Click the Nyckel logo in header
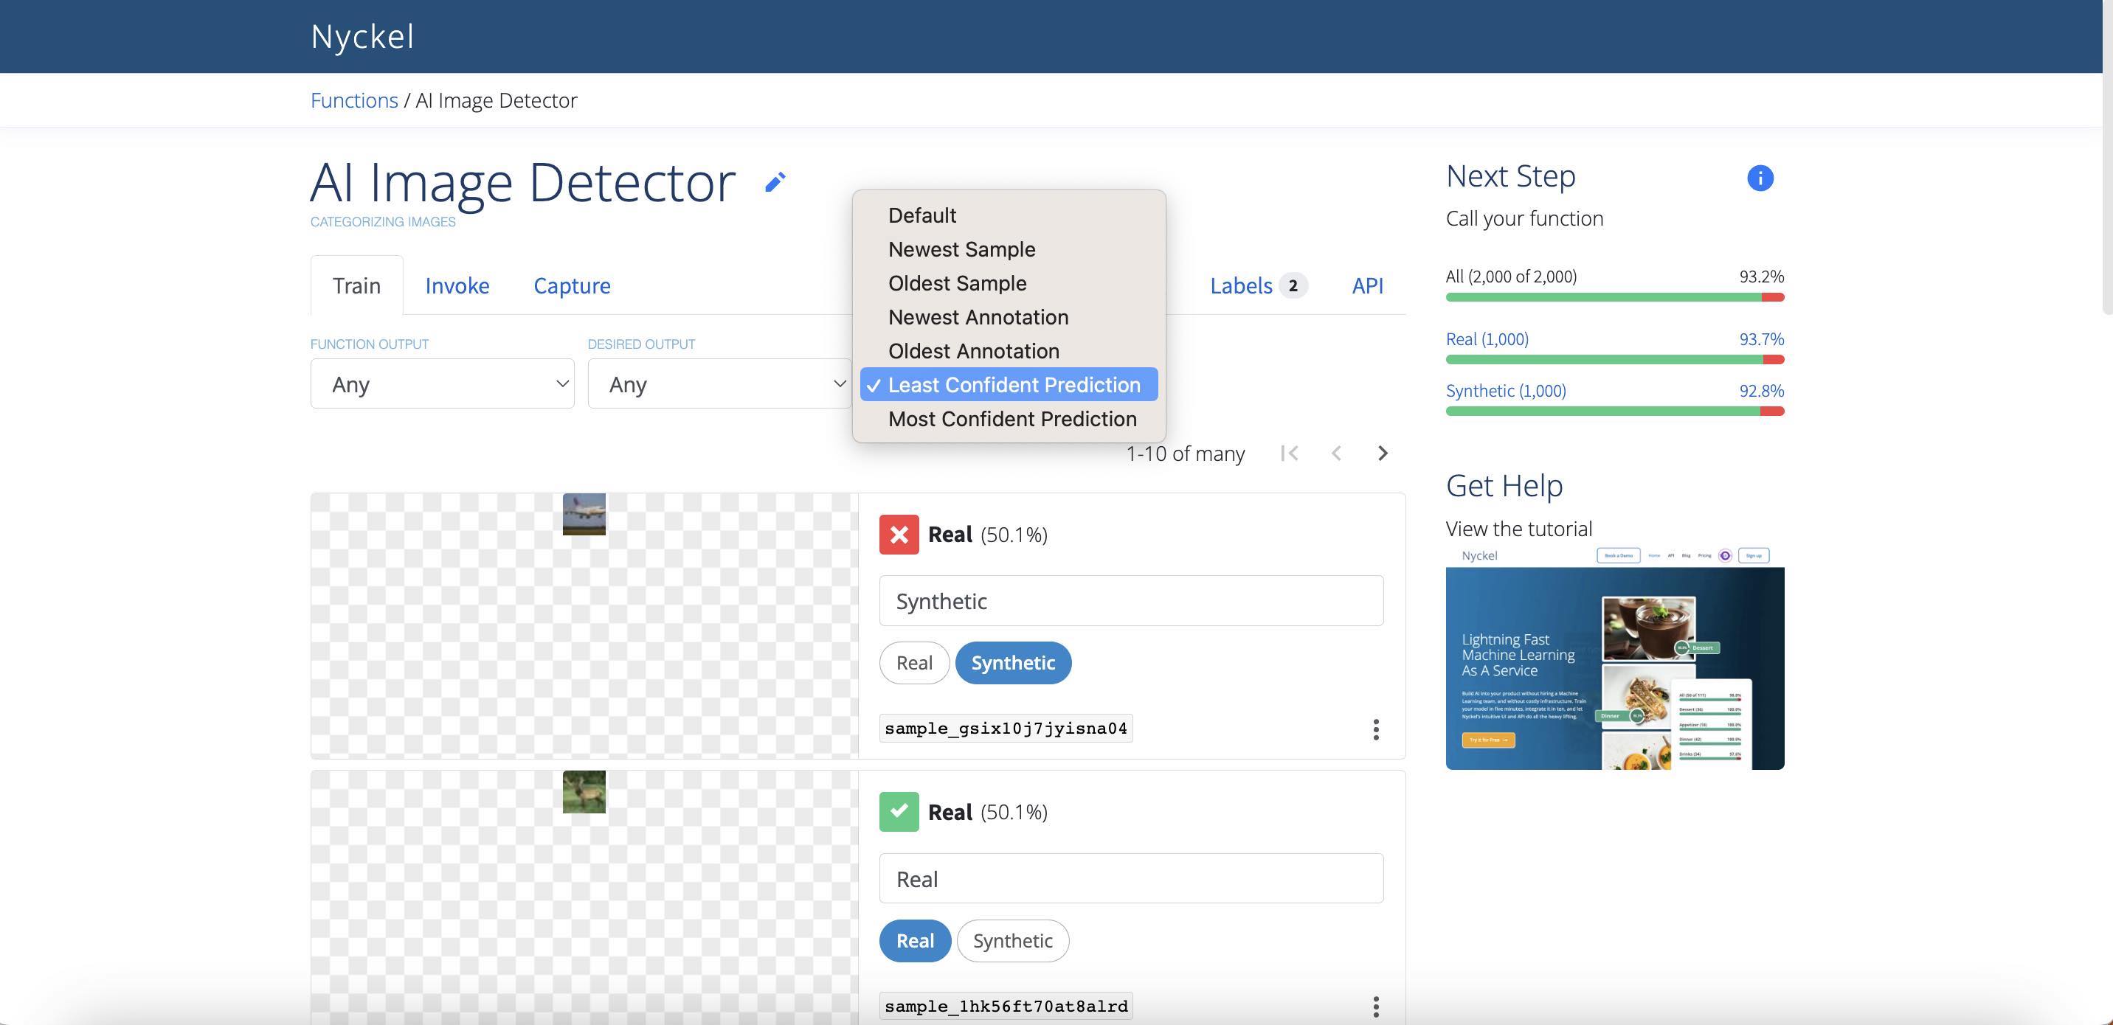Image resolution: width=2113 pixels, height=1025 pixels. 362,36
